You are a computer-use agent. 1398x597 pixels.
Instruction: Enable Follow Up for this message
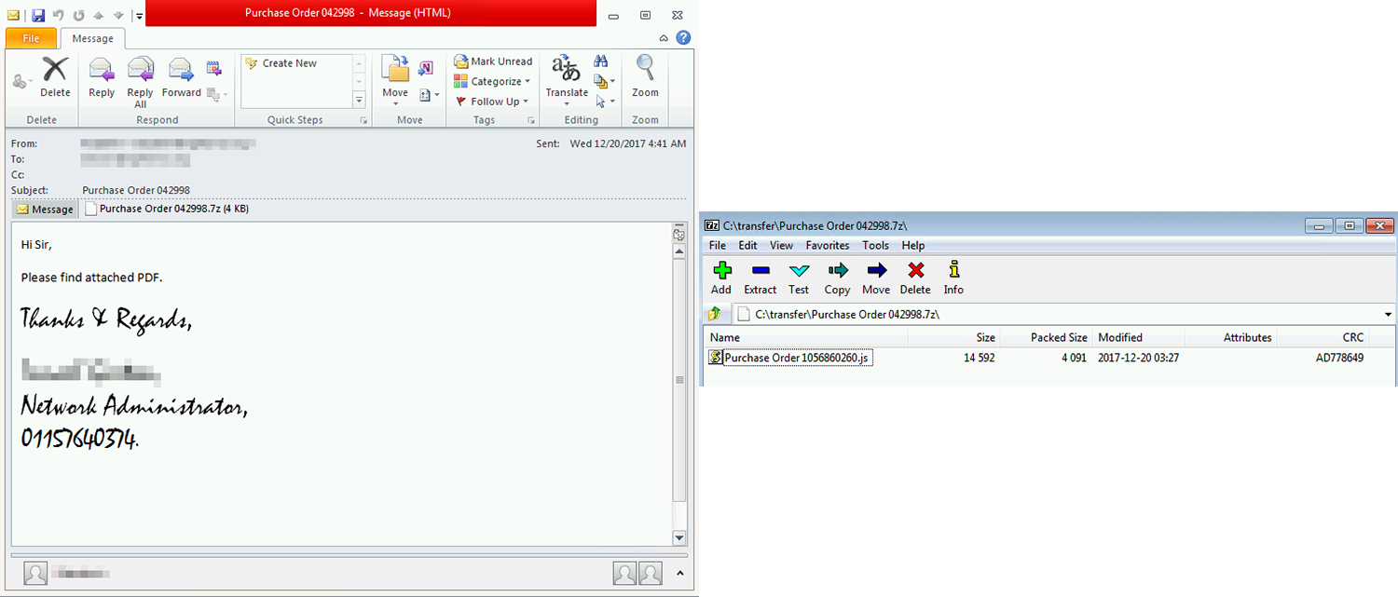click(x=491, y=101)
